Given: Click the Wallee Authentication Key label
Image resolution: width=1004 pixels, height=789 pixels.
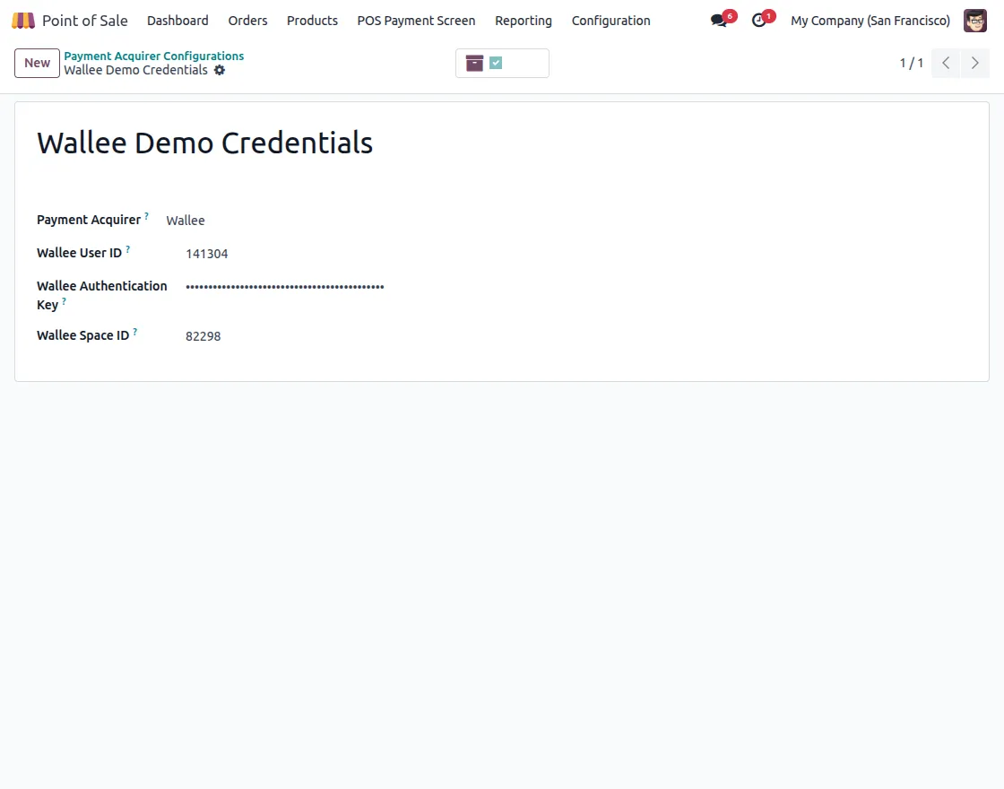Looking at the screenshot, I should 102,295.
